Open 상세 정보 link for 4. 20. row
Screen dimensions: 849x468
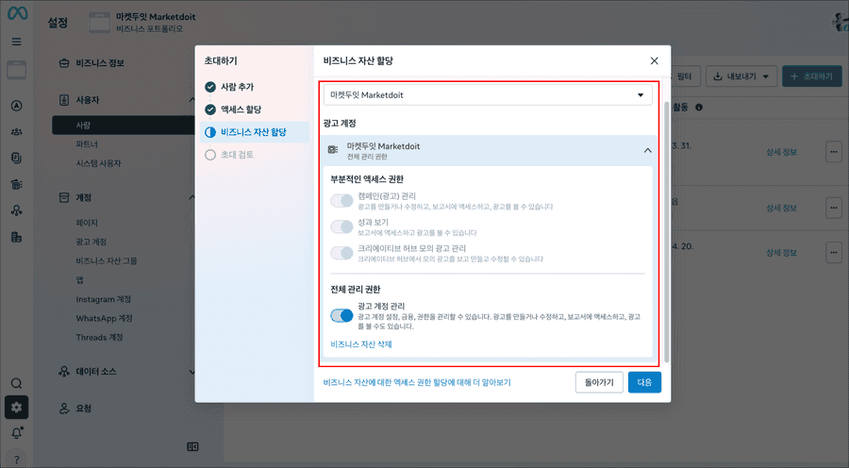[x=781, y=253]
